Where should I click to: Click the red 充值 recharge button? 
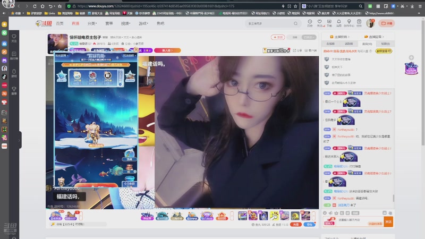pos(296,225)
